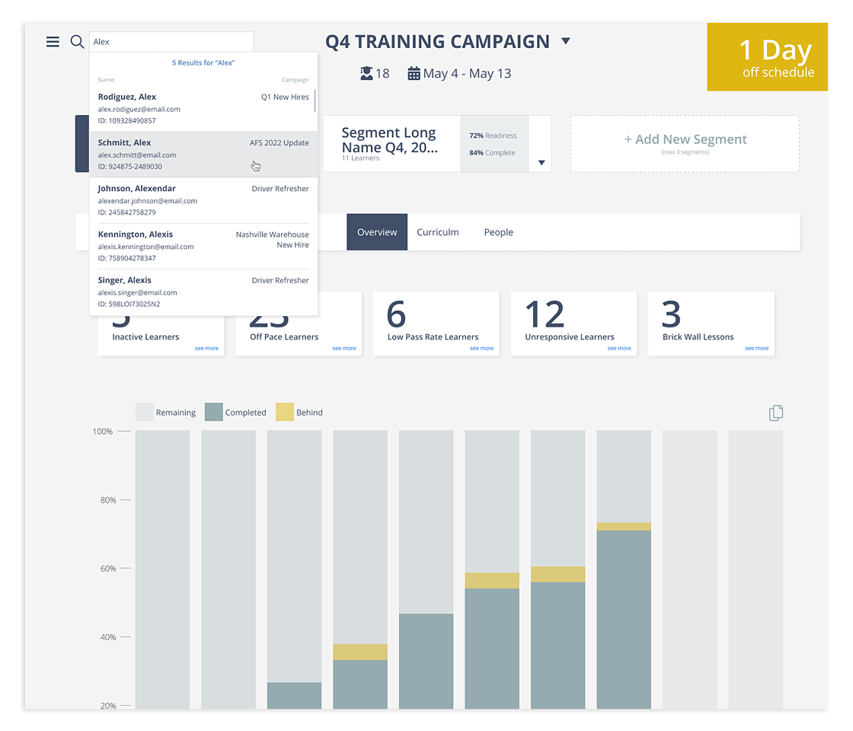The width and height of the screenshot is (853, 731).
Task: See more Off Pace Learners
Action: coord(344,348)
